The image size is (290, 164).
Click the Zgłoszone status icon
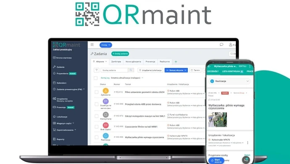pyautogui.click(x=105, y=91)
